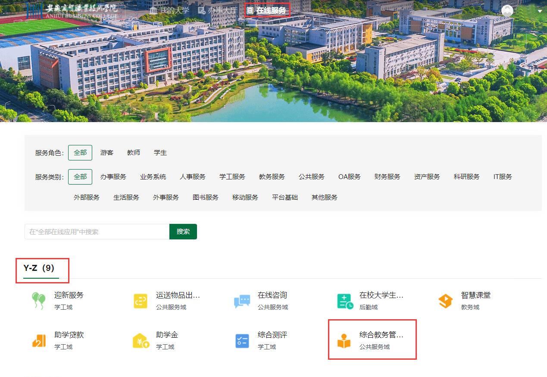
Task: Click the 运送物品出门 yellow icon
Action: click(141, 301)
